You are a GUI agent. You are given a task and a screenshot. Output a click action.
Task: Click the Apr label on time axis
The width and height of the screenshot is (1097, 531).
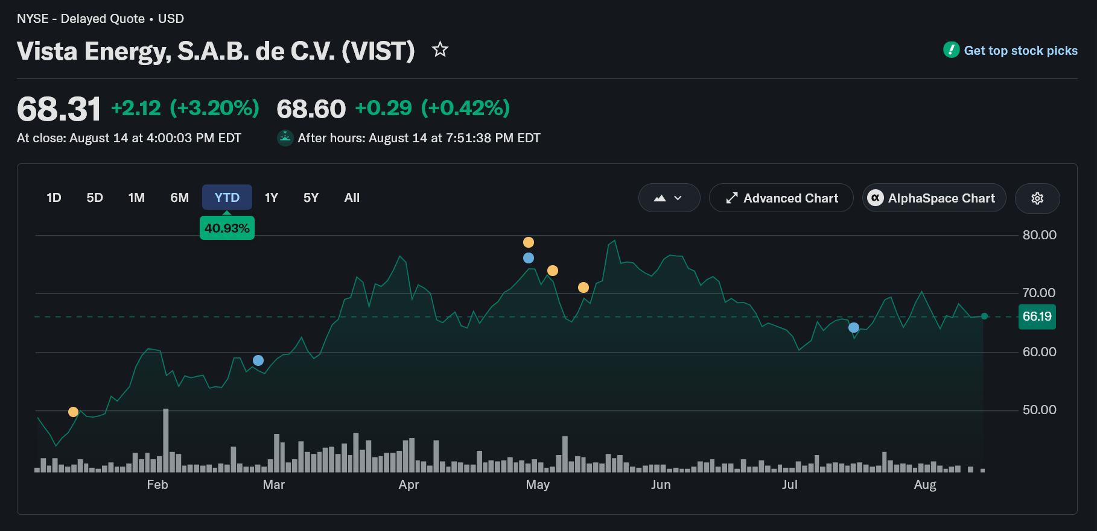[409, 485]
